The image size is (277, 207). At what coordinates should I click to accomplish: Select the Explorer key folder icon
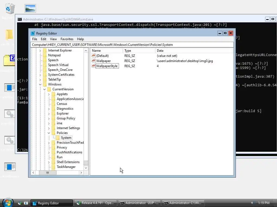(53, 113)
